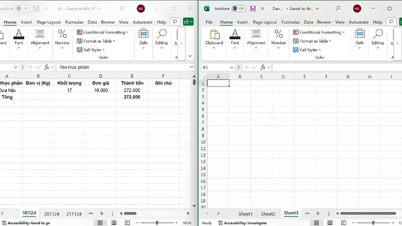Click the right window formula bar input
Screen dimensions: 402x226
337,67
